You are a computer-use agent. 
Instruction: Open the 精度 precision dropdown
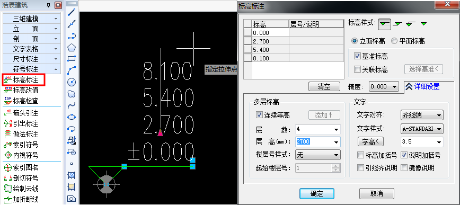click(384, 86)
